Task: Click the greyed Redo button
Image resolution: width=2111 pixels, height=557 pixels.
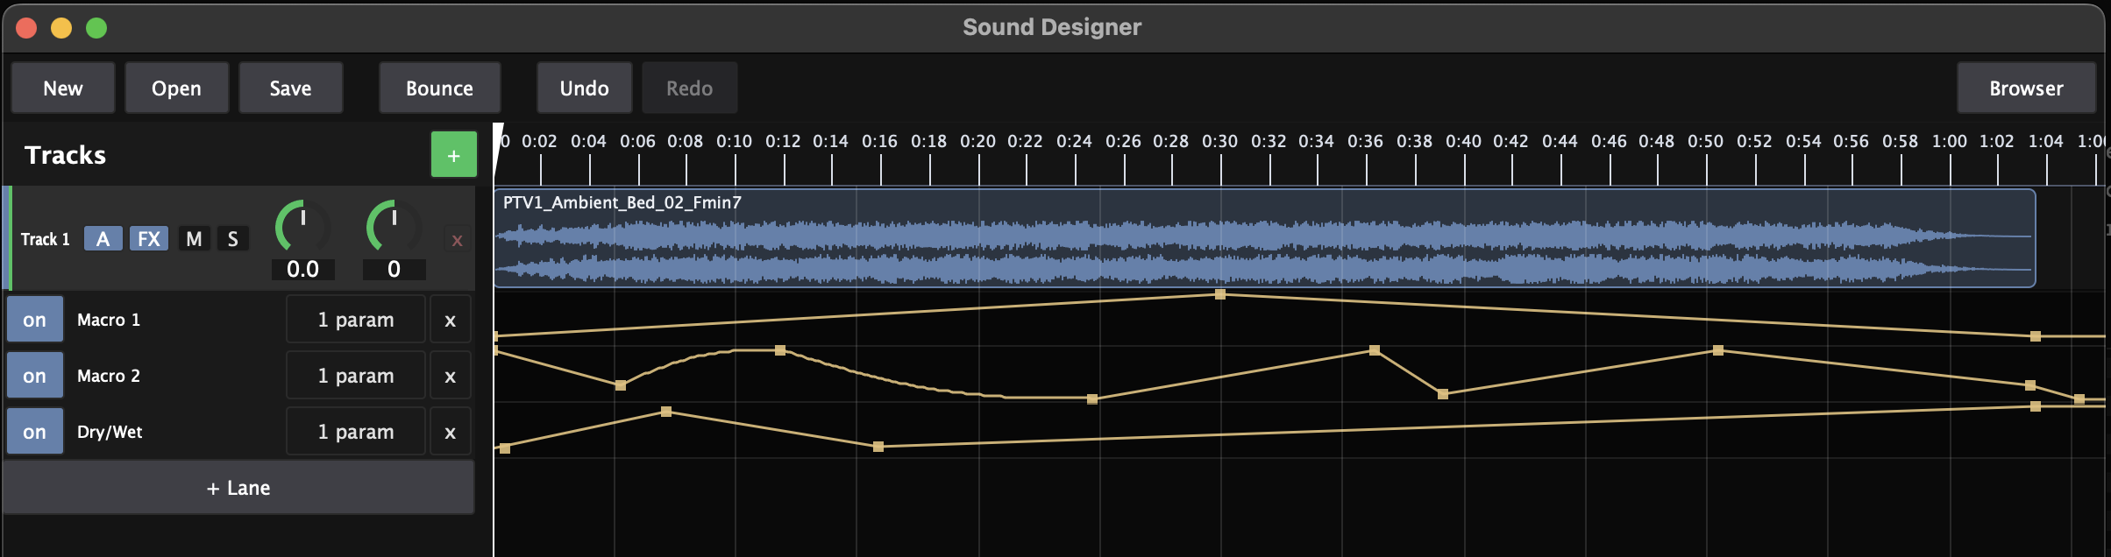Action: (x=689, y=88)
